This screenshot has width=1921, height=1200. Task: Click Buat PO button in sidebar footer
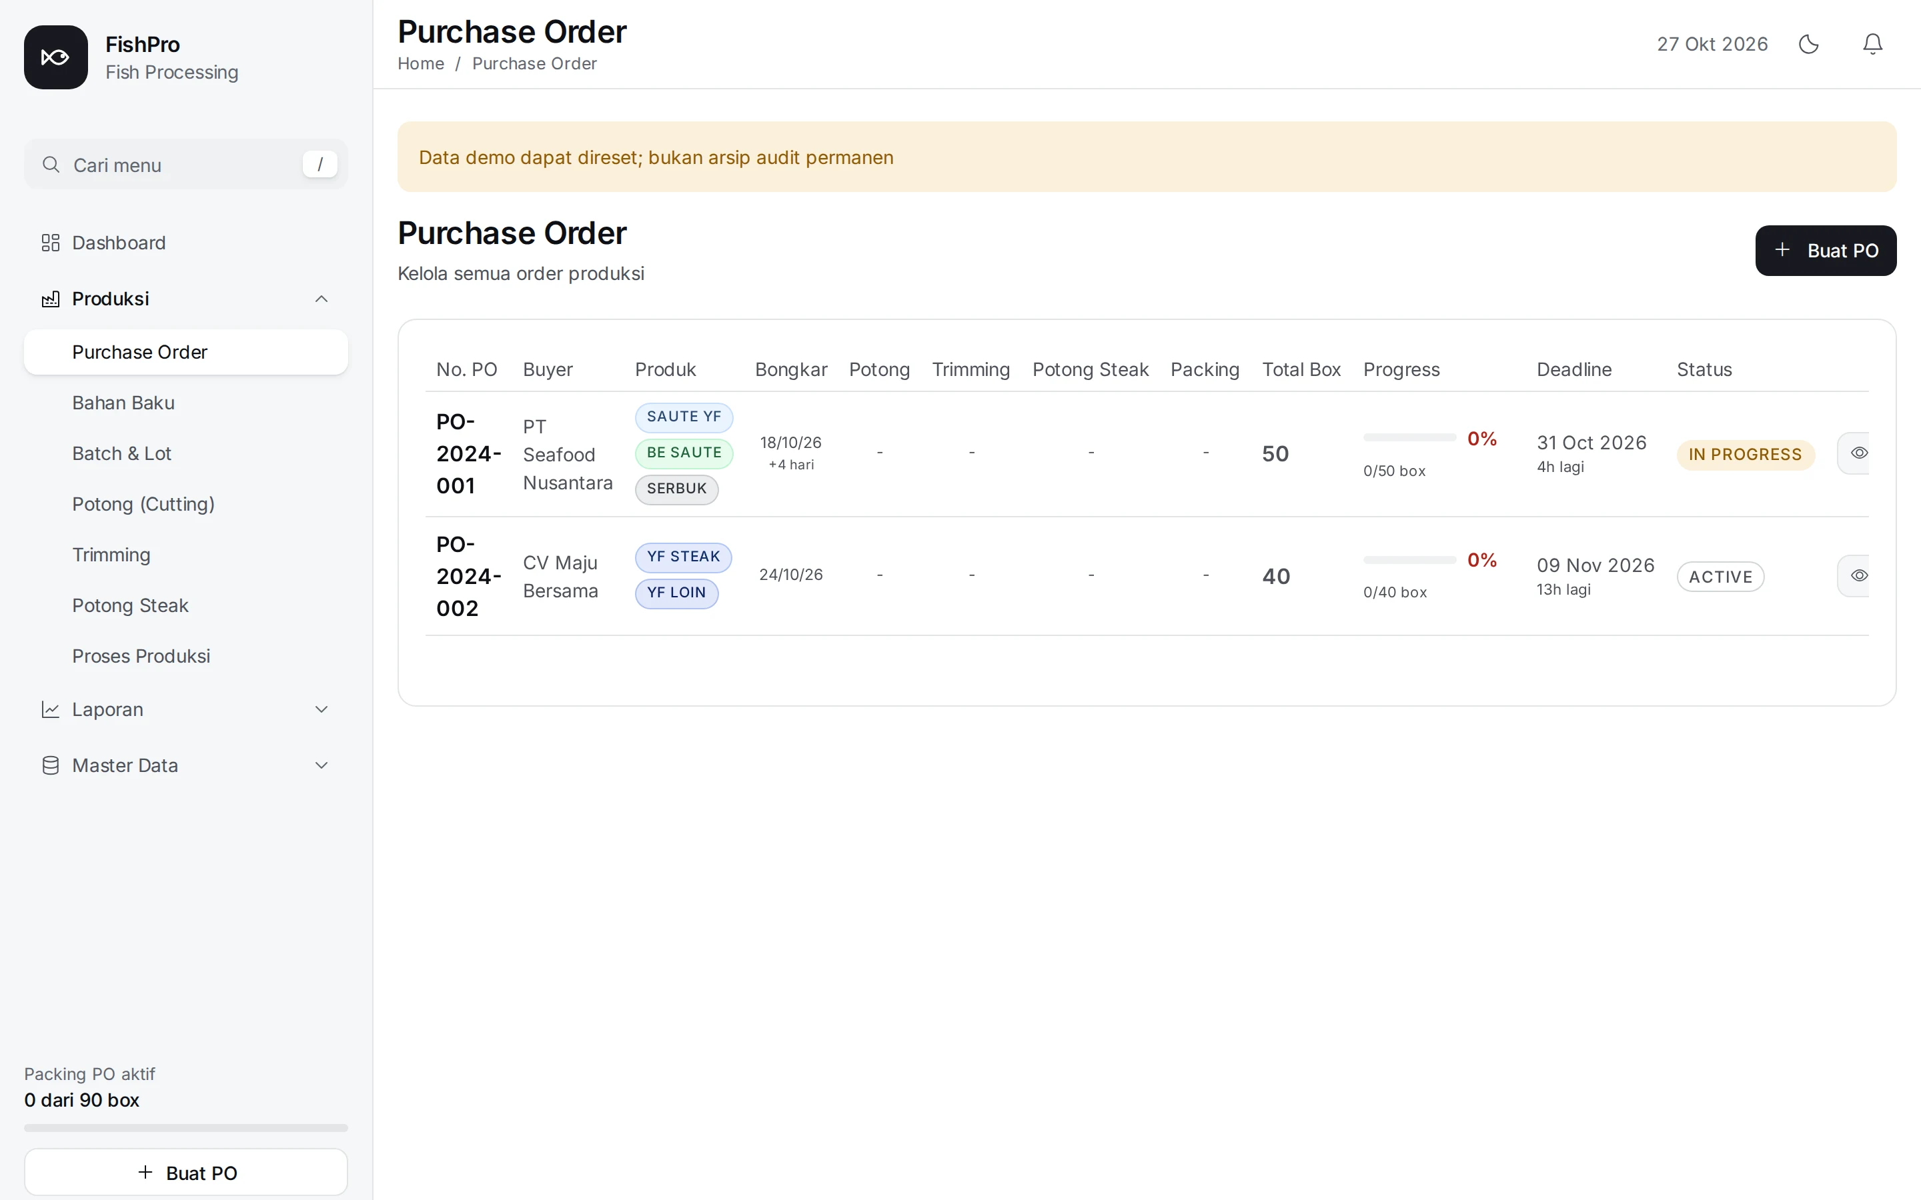(185, 1172)
